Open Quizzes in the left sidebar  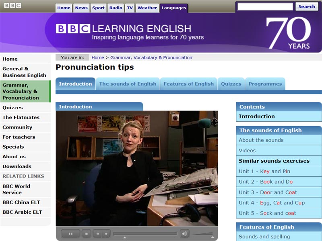(x=25, y=108)
